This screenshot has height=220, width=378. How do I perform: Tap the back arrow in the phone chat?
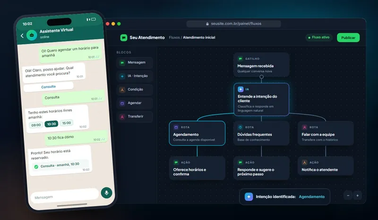click(x=22, y=36)
